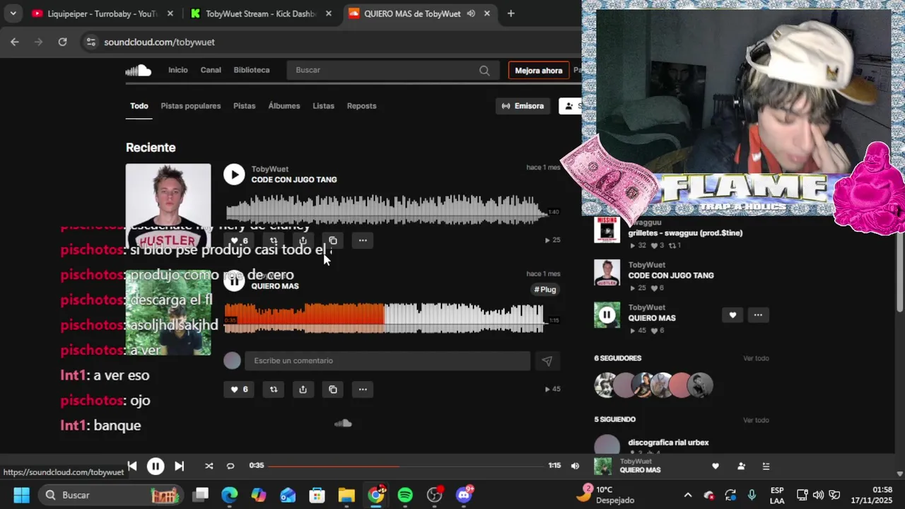Share QUIERO MAS track

point(303,390)
